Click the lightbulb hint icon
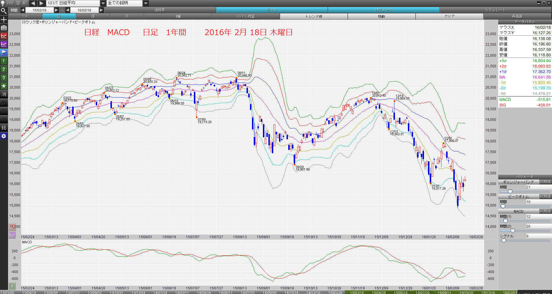 tap(3, 3)
